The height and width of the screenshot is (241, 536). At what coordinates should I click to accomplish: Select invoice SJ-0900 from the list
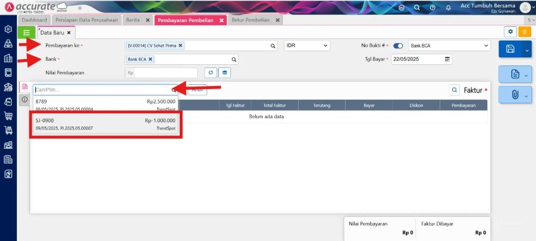pyautogui.click(x=106, y=124)
